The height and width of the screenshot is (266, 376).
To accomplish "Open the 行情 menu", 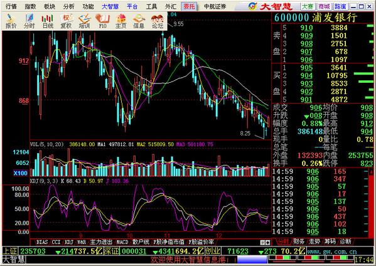I will coord(11,6).
